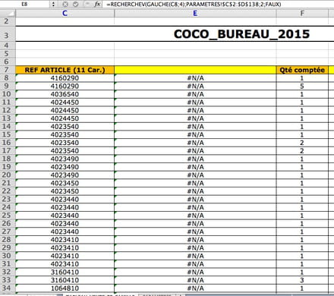Click cell 4023450 in row 21
The image size is (334, 296).
point(65,183)
